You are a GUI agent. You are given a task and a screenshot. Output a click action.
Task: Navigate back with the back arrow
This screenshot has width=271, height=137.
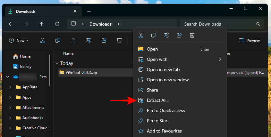pos(11,24)
